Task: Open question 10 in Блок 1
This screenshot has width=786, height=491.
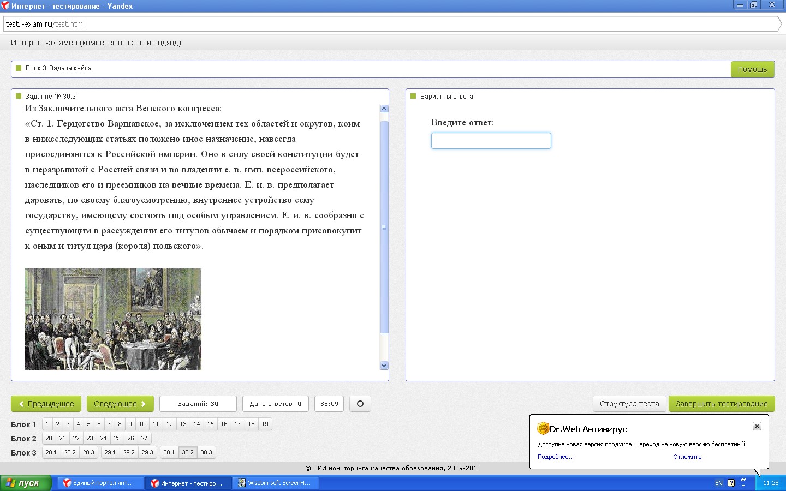Action: (142, 424)
